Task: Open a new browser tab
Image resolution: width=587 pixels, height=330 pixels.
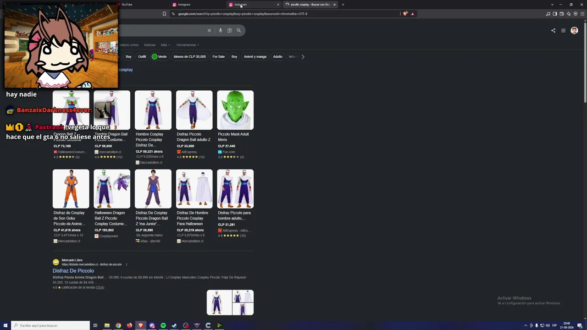Action: point(343,5)
